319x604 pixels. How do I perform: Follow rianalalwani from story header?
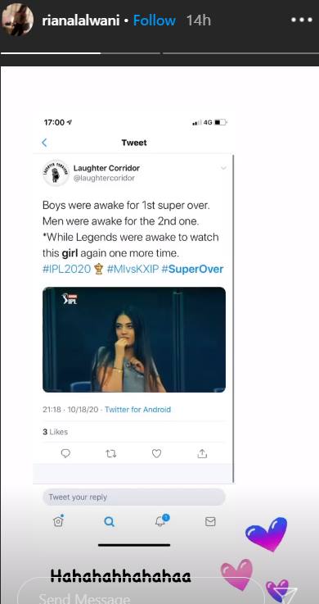(x=155, y=20)
